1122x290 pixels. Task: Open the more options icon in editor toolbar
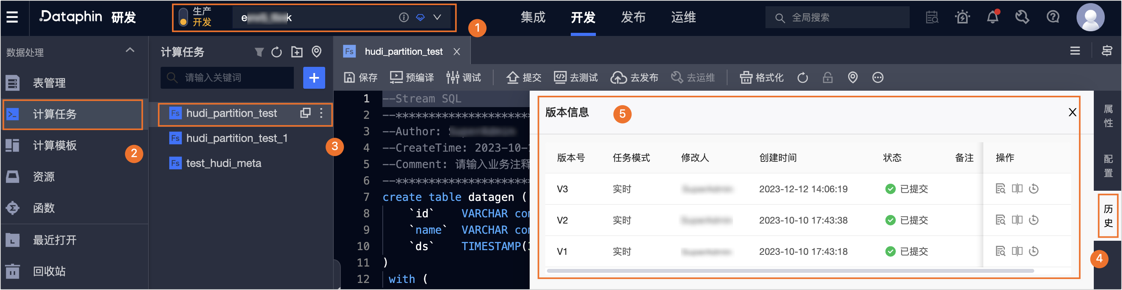(878, 77)
